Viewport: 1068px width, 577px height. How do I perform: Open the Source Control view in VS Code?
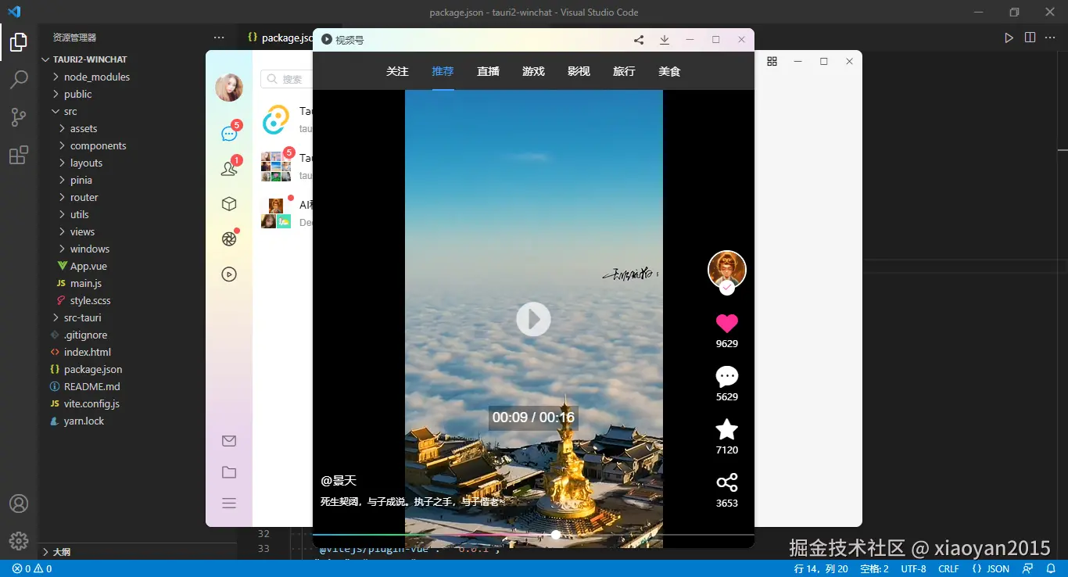click(19, 116)
